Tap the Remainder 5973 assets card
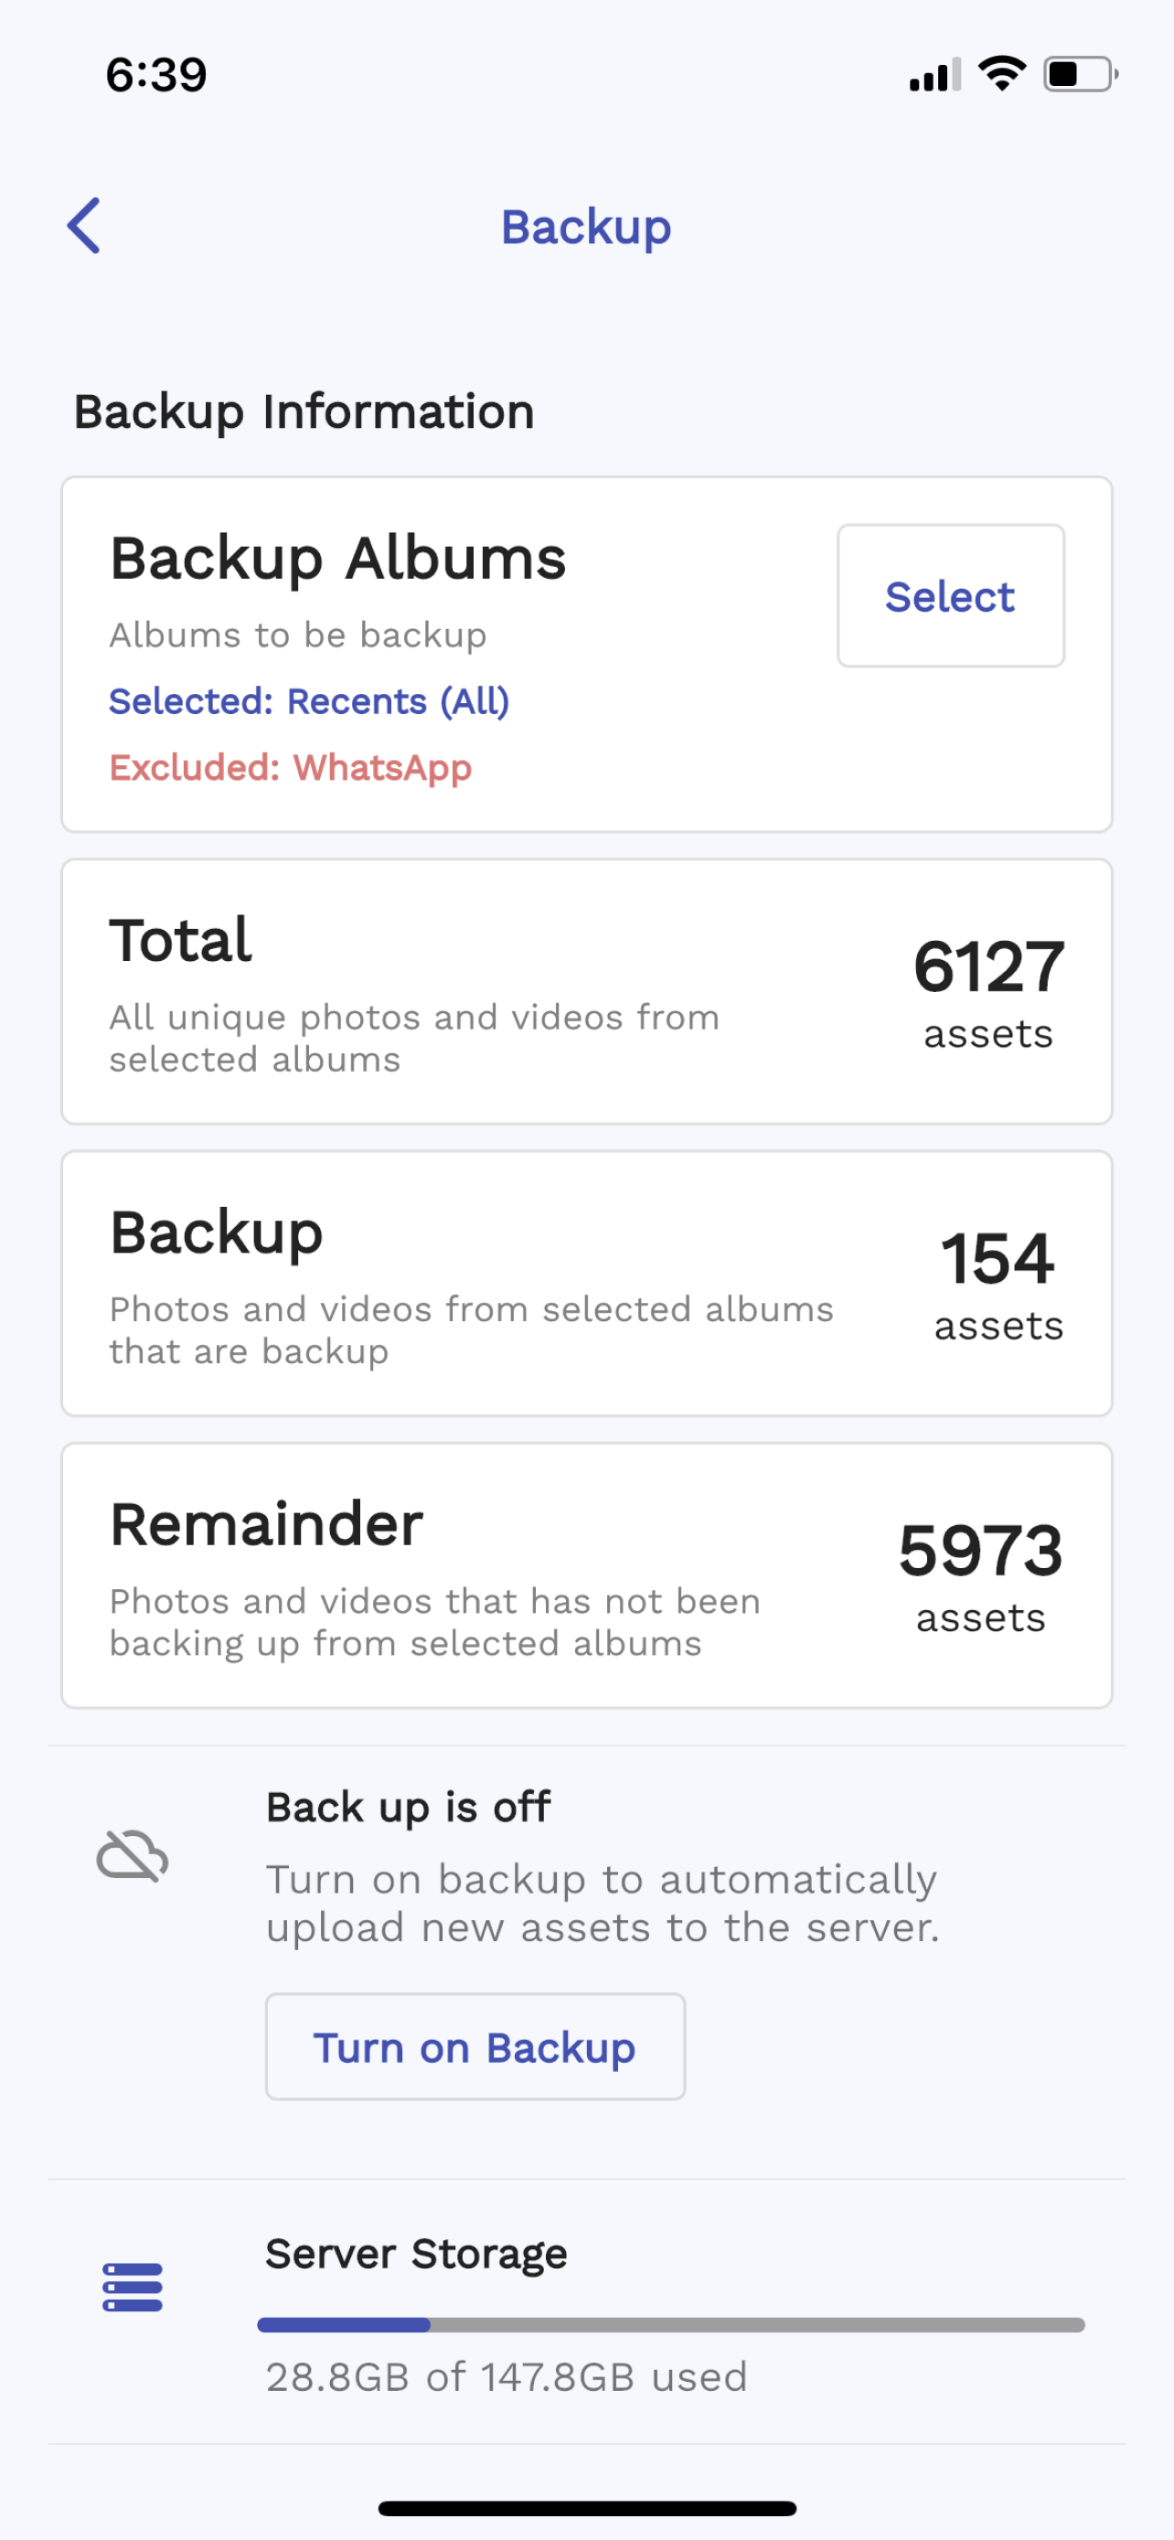 click(x=586, y=1572)
